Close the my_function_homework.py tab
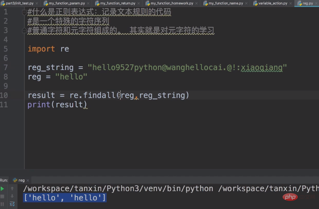This screenshot has width=319, height=209. [196, 3]
